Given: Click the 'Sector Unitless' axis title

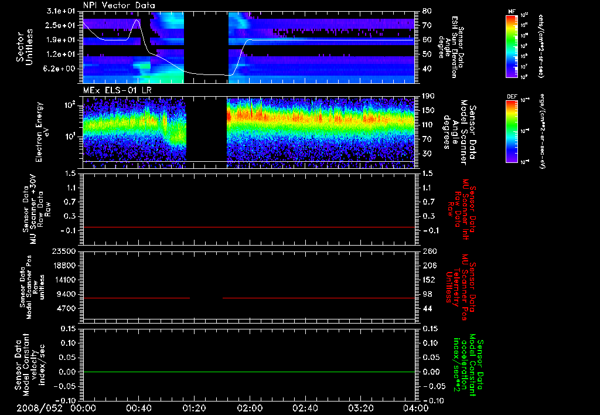Looking at the screenshot, I should (x=25, y=47).
